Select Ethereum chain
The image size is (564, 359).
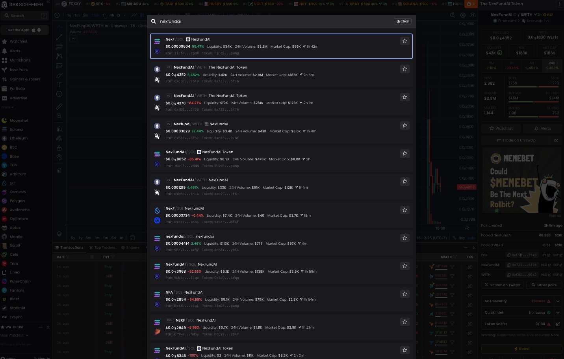[19, 138]
